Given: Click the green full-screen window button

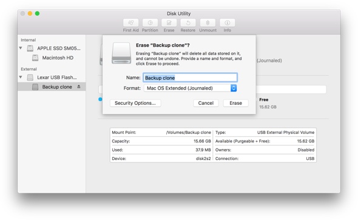Looking at the screenshot, I should click(x=37, y=13).
